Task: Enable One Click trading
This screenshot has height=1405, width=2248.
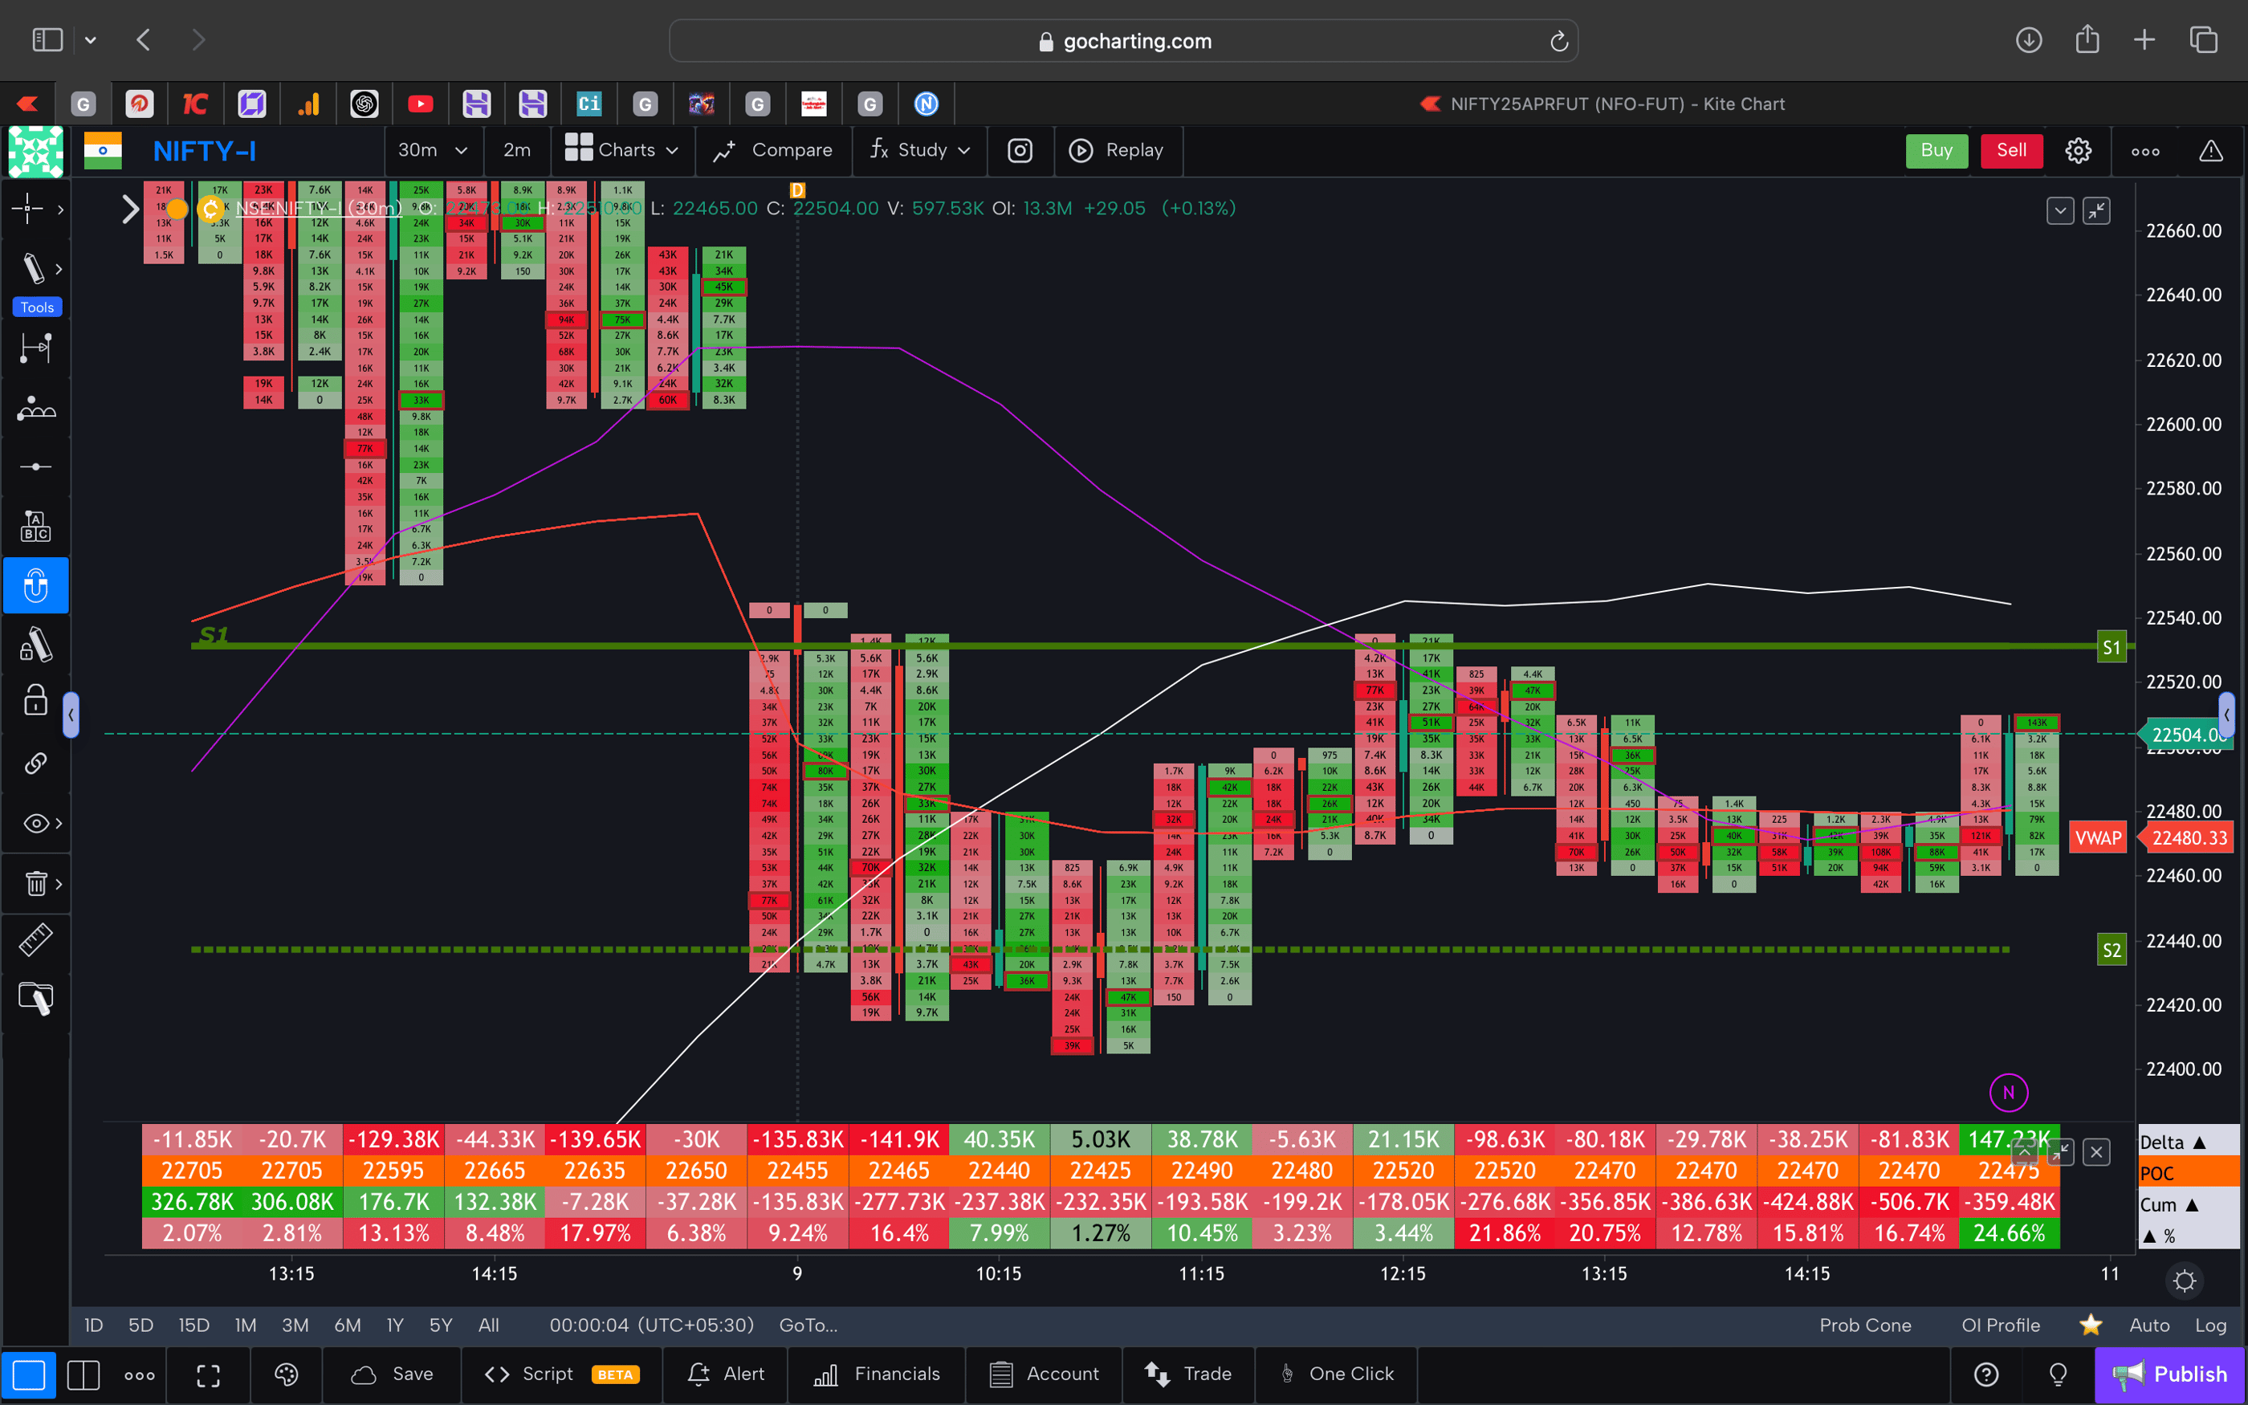Action: (1336, 1374)
